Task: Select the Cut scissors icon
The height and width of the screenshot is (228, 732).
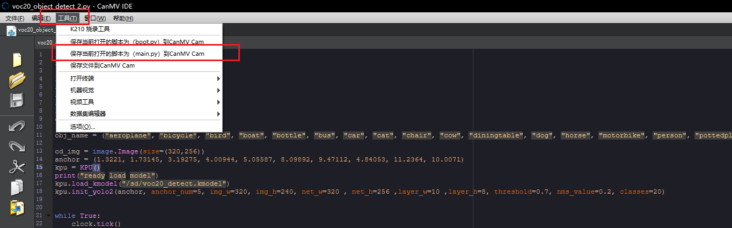Action: pyautogui.click(x=17, y=167)
